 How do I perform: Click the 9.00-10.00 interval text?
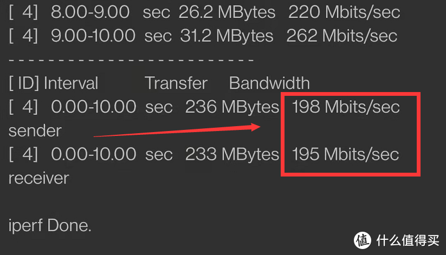[93, 36]
